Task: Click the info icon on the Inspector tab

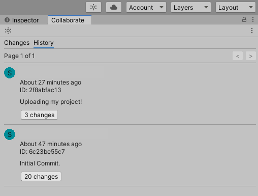Action: click(7, 20)
